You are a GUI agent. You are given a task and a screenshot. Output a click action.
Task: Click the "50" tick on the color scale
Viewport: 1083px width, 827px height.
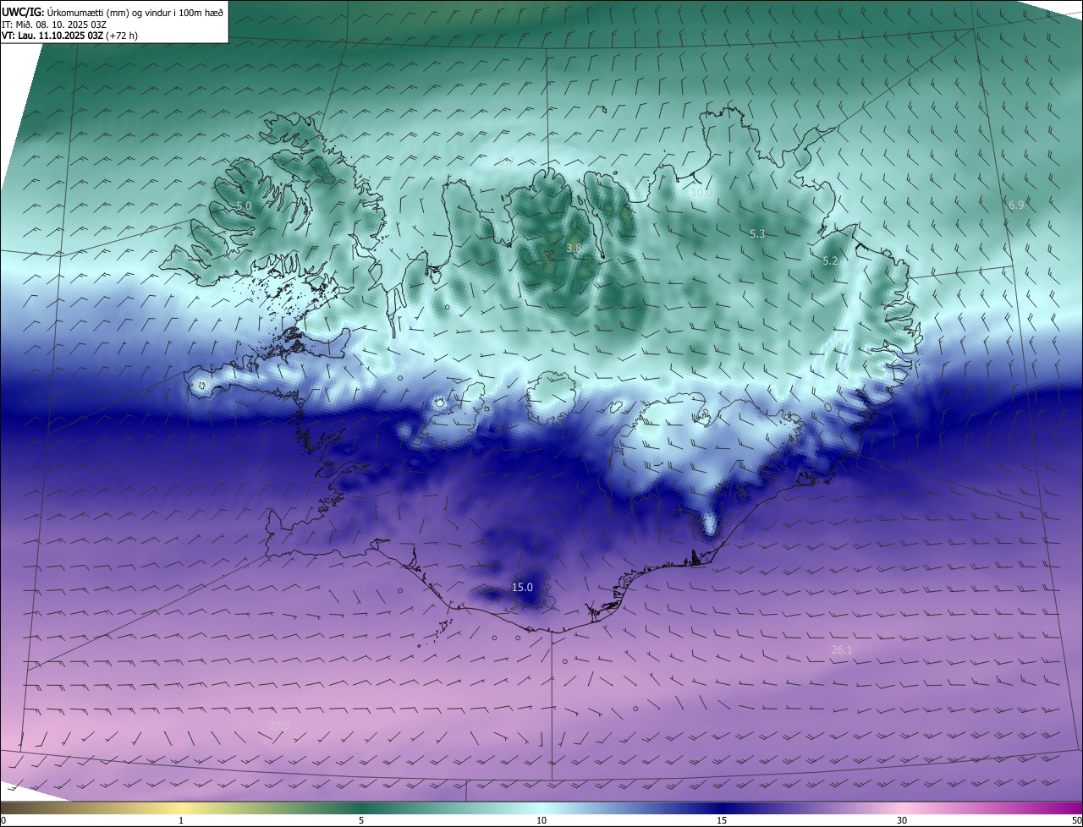click(1076, 820)
